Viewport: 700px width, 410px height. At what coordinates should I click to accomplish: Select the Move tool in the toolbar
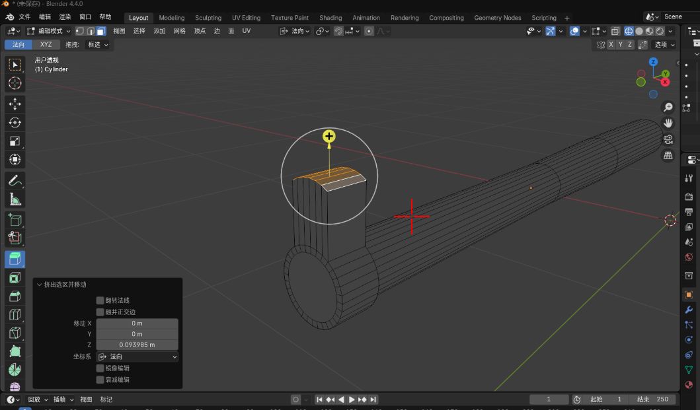[x=15, y=104]
